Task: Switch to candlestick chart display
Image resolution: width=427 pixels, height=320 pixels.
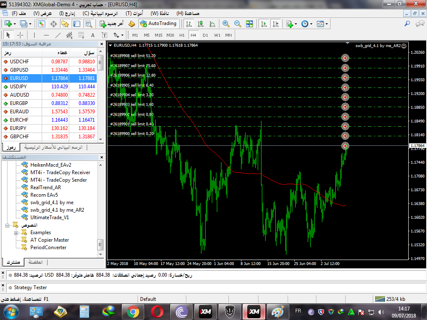Action: [x=201, y=24]
